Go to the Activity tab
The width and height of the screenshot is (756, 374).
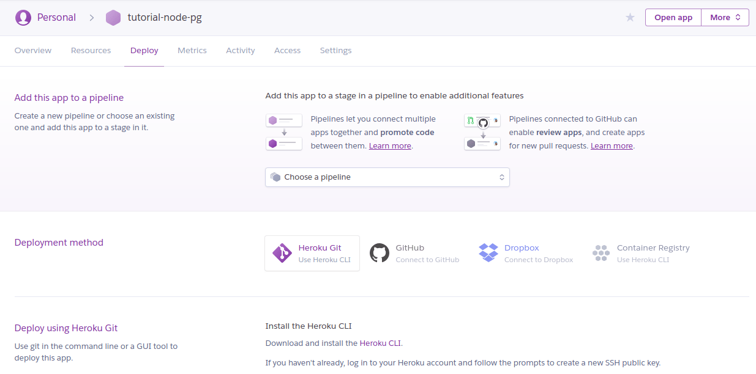click(241, 51)
